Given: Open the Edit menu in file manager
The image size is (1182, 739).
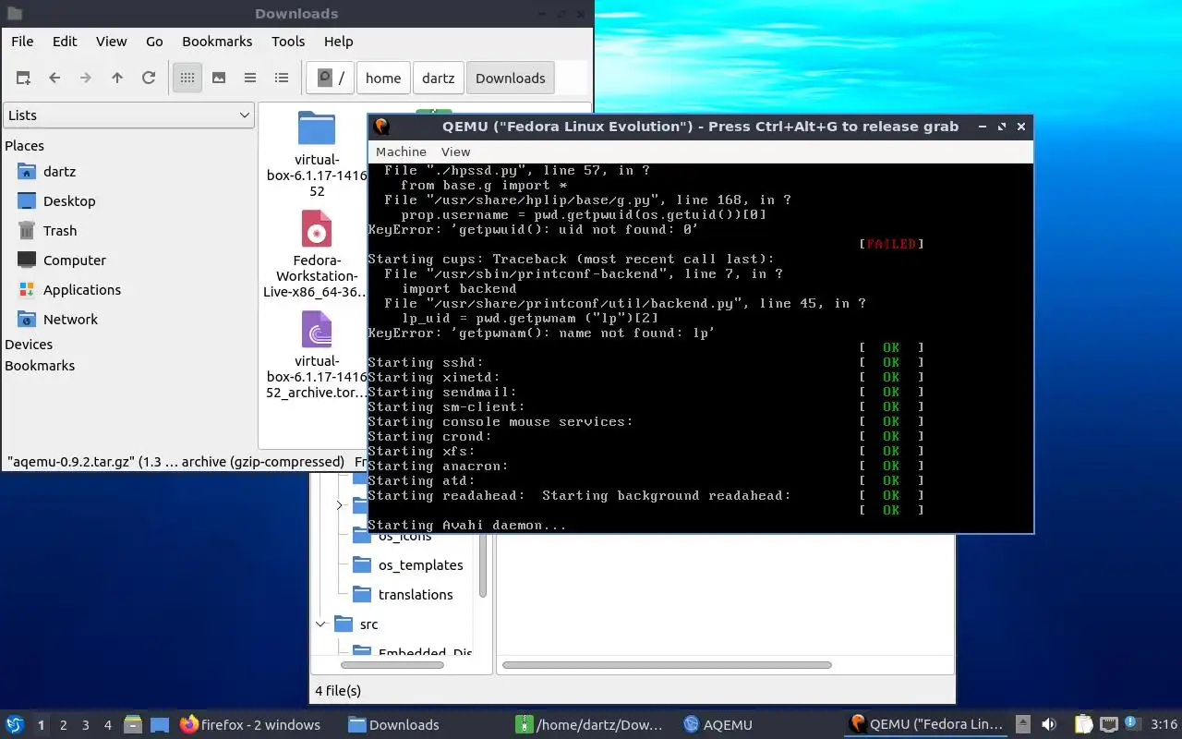Looking at the screenshot, I should tap(65, 42).
